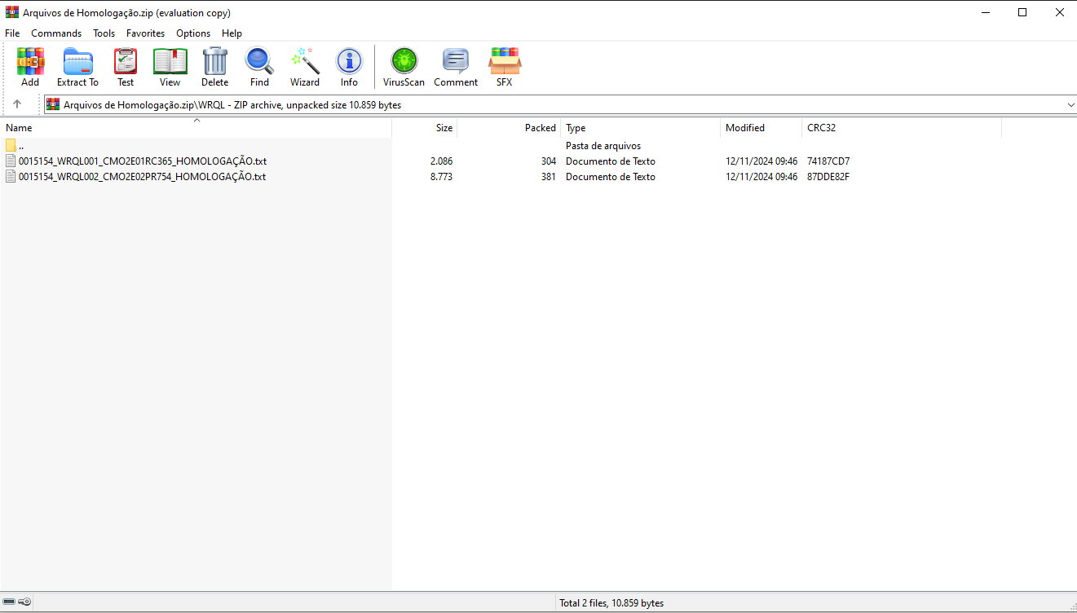Open the Favorites menu
1077x613 pixels.
[x=145, y=33]
